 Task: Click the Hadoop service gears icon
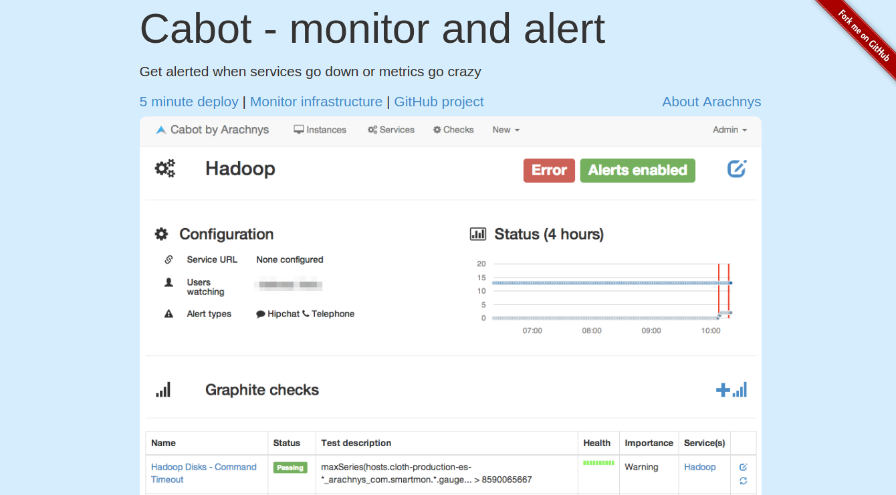click(x=165, y=169)
